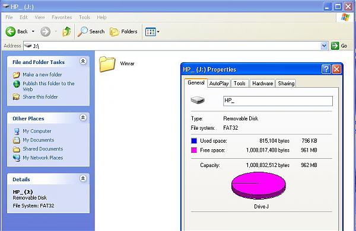Open the Favorites menu
Image resolution: width=356 pixels, height=231 pixels.
pos(62,17)
